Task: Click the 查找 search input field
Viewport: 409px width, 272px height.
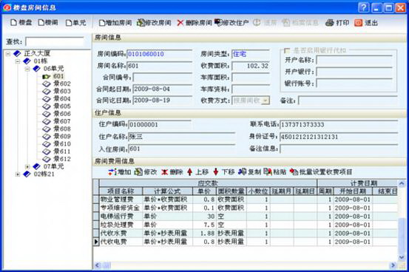Action: (55, 41)
